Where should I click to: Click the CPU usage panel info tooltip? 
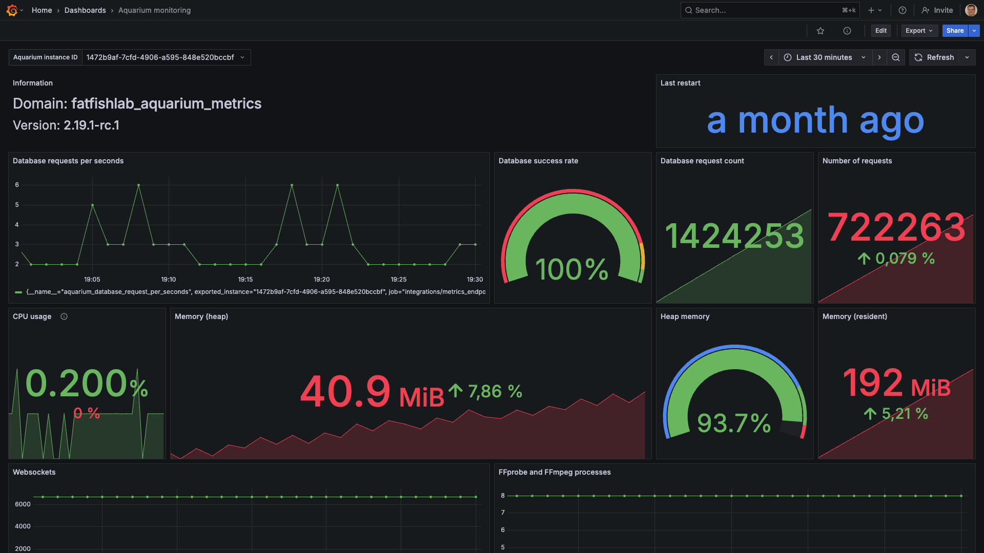pos(64,316)
